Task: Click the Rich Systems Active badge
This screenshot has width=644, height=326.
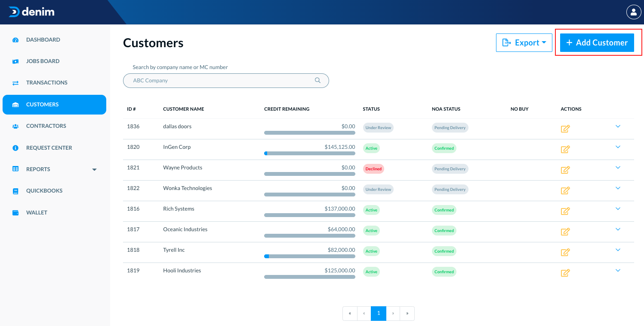Action: (371, 210)
